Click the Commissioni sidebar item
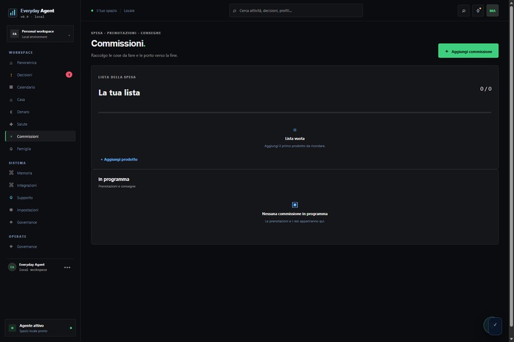 point(40,136)
